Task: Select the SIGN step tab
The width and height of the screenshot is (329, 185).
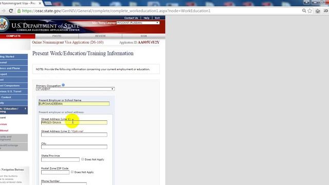Action: (x=143, y=36)
